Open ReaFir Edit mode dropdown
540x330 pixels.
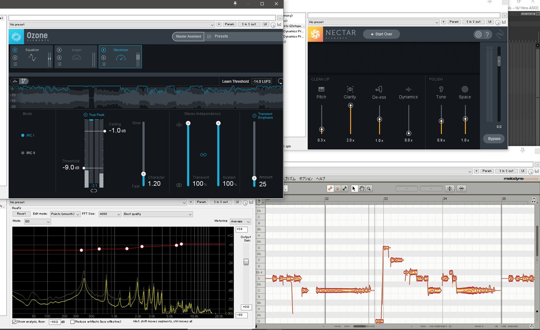tap(65, 214)
